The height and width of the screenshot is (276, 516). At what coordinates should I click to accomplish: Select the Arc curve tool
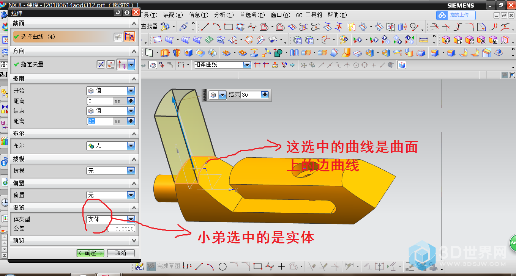pos(217,27)
